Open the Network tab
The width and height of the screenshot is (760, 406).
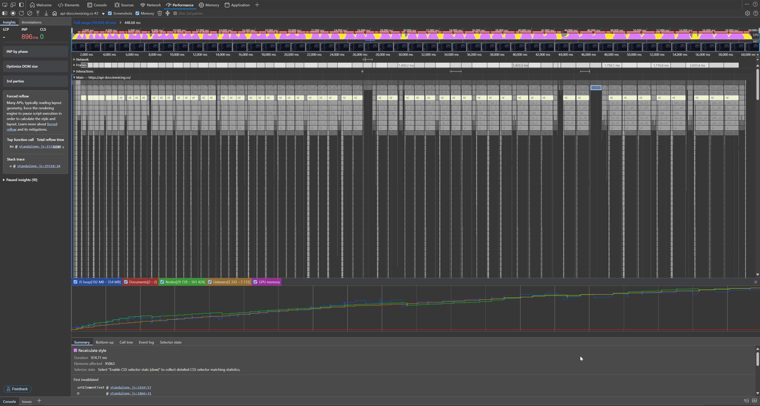point(150,5)
